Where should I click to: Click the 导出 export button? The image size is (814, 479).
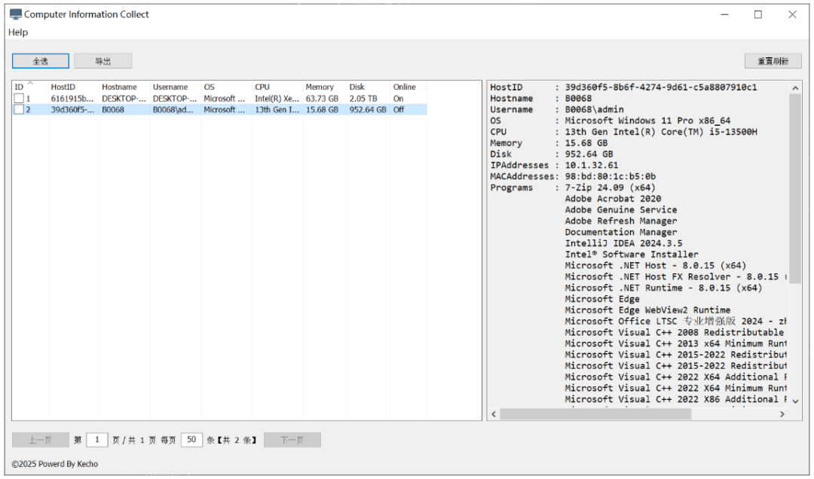[x=103, y=61]
